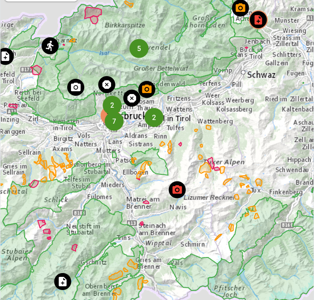Image resolution: width=314 pixels, height=300 pixels.
Task: Click the Schwaz town label
Action: (x=261, y=75)
